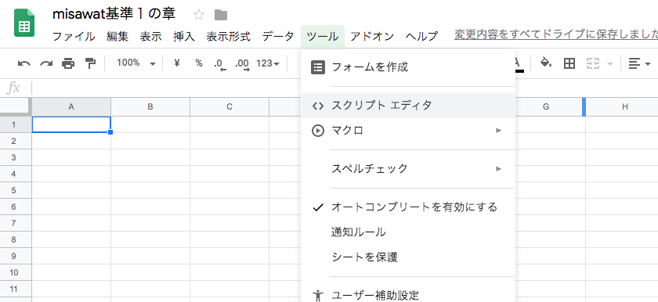Decrease decimal places
Viewport: 658px width, 302px height.
pyautogui.click(x=220, y=64)
